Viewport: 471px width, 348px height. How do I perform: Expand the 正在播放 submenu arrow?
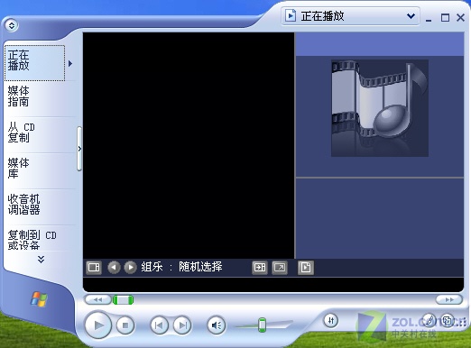click(70, 63)
